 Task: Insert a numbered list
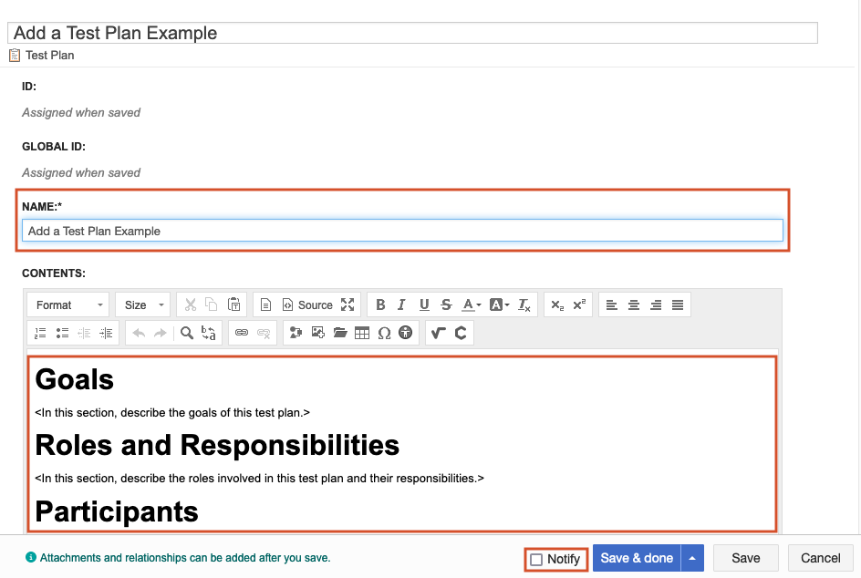[40, 333]
